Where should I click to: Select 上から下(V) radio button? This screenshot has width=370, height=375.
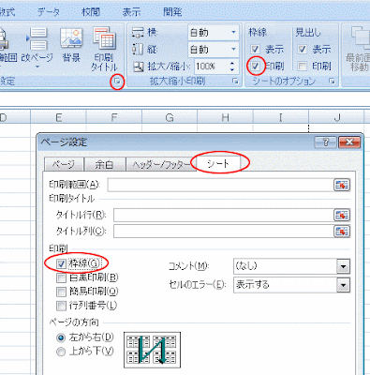point(61,352)
